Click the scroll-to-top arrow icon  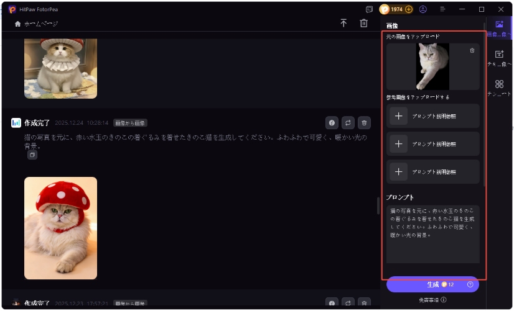[343, 23]
